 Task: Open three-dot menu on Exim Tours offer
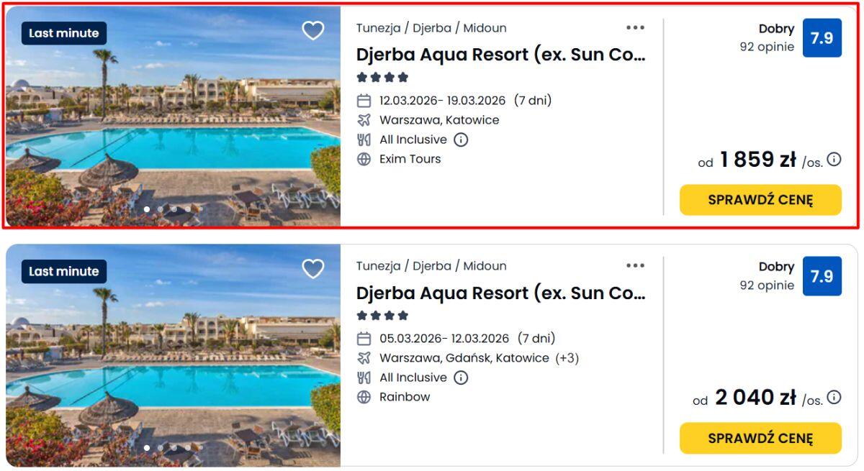(x=635, y=28)
